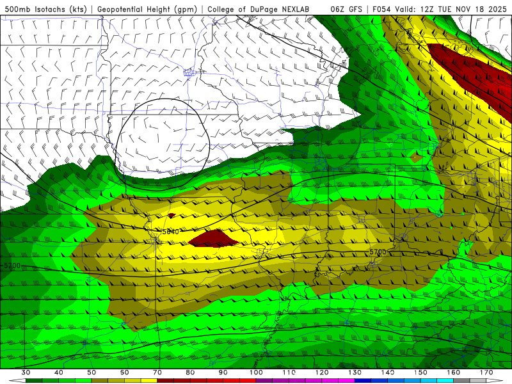Screen dimensions: 512x384
Task: Click the large maroon wind maximum below 5640
Action: click(x=215, y=239)
